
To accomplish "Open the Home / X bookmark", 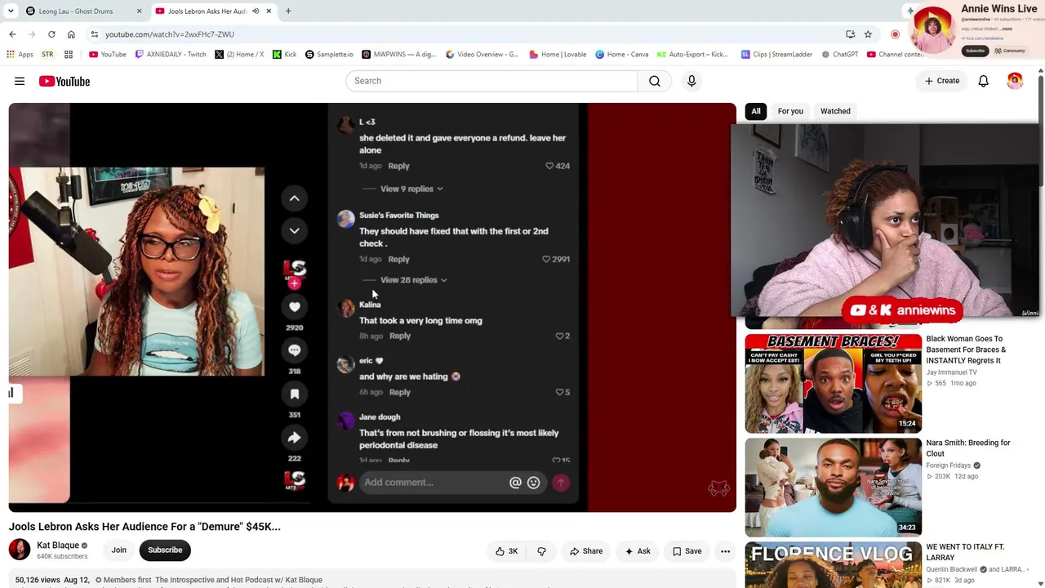I will [x=239, y=55].
